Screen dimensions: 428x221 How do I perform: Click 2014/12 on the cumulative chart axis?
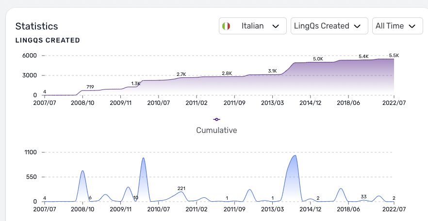tap(311, 103)
